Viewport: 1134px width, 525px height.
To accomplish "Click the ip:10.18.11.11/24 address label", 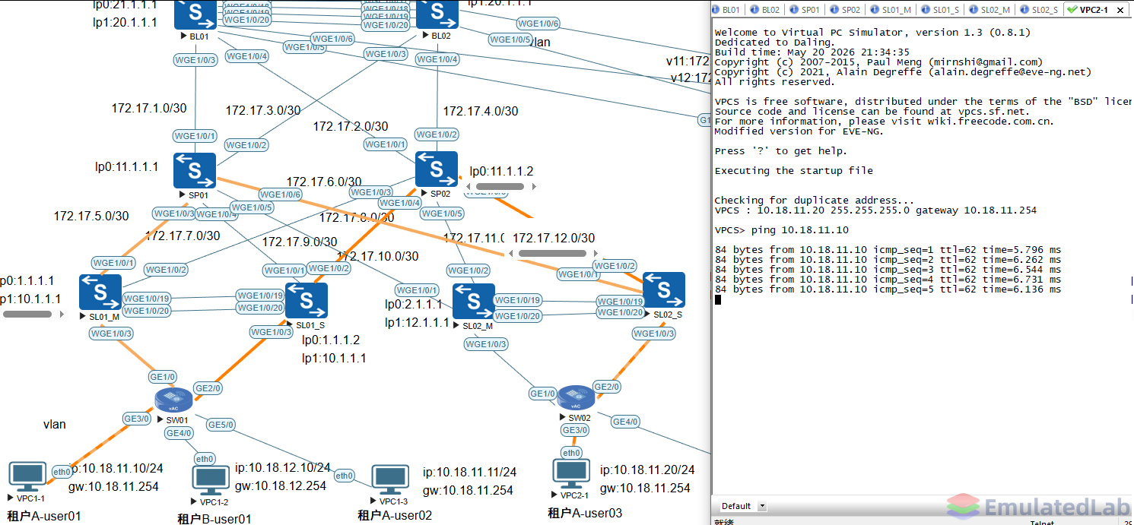I will pos(469,472).
